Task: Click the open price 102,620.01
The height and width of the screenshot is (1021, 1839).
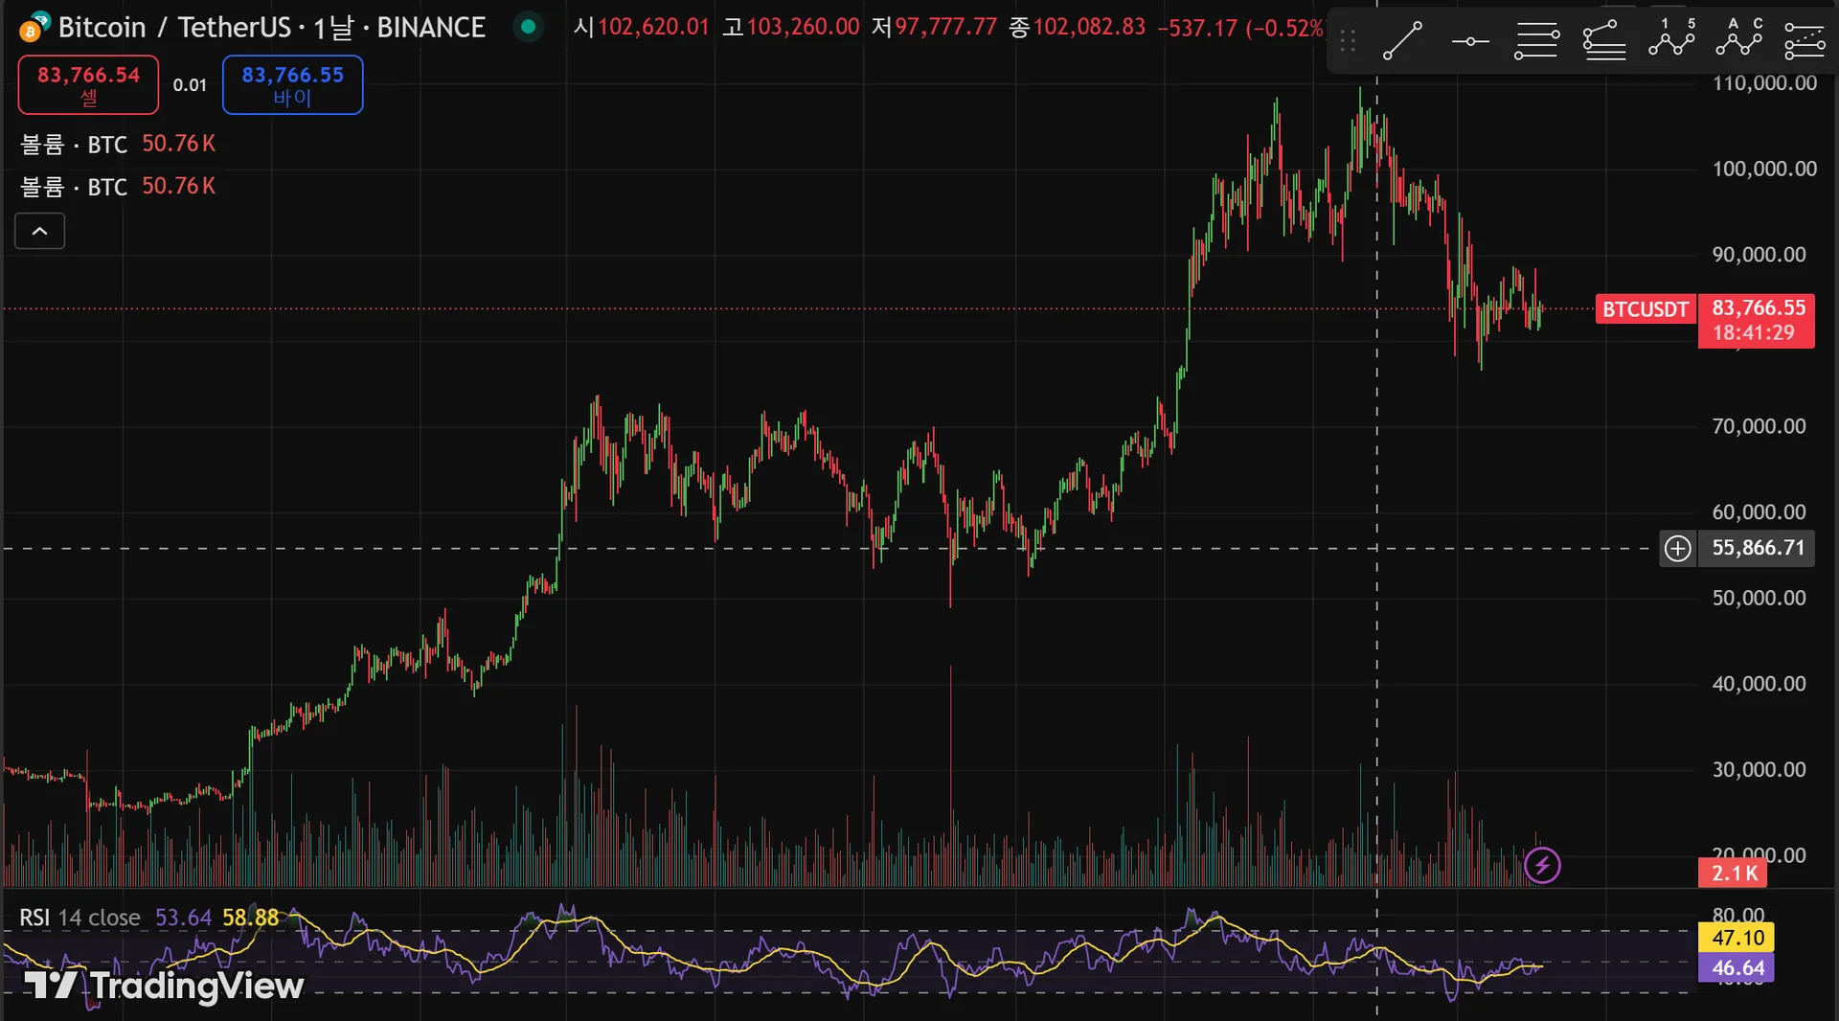Action: click(x=653, y=27)
